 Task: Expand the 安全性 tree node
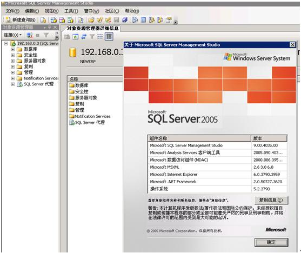(12, 55)
